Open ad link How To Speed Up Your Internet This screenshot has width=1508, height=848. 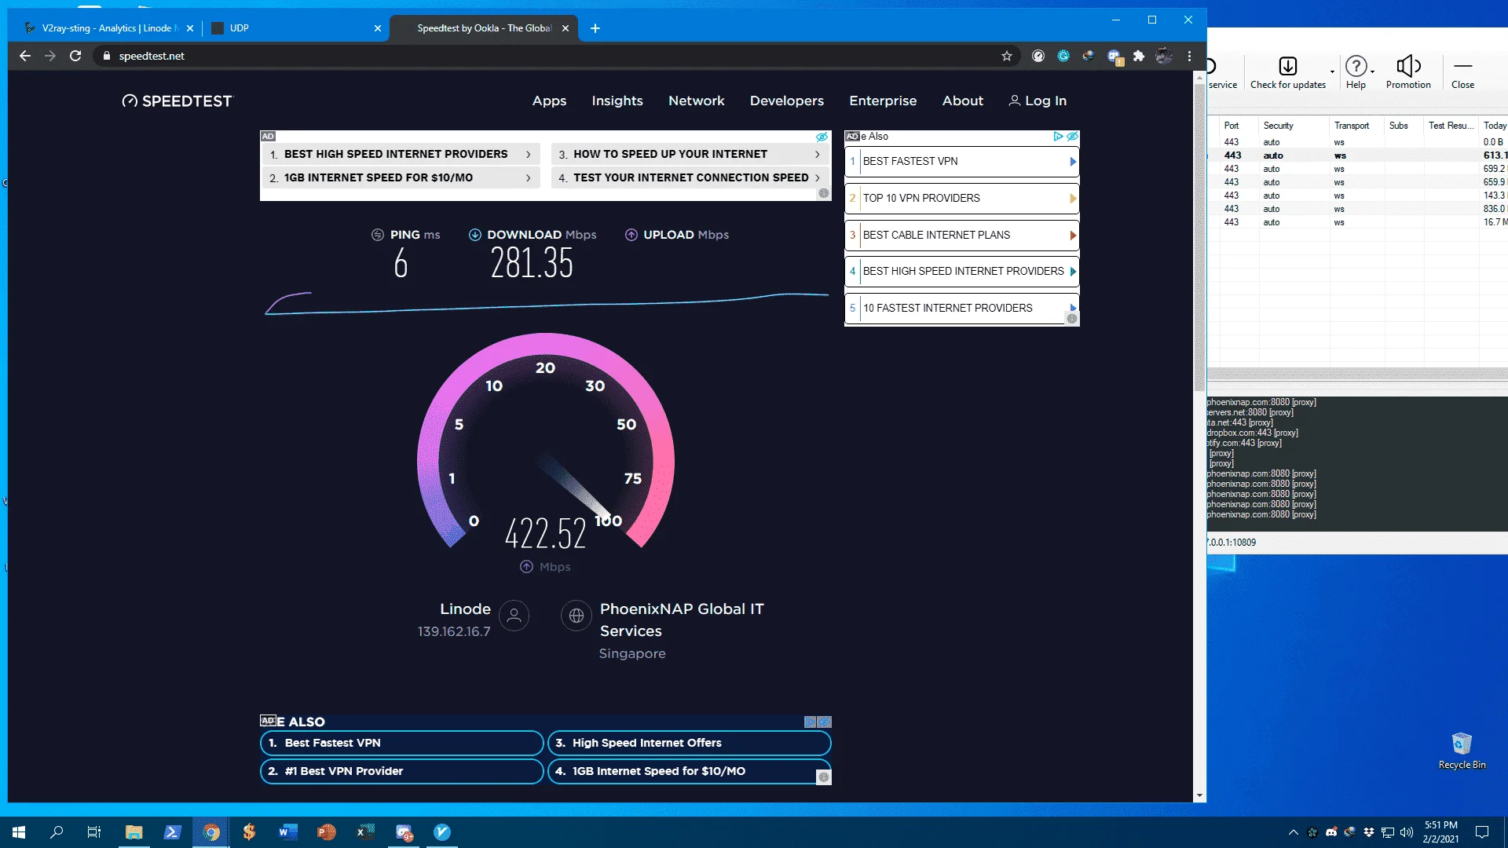(690, 155)
